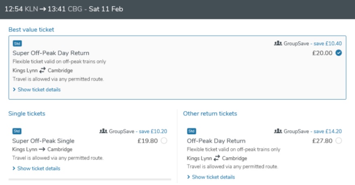Click the Std badge on Super Off-Peak Day Return
This screenshot has width=355, height=185.
click(17, 44)
